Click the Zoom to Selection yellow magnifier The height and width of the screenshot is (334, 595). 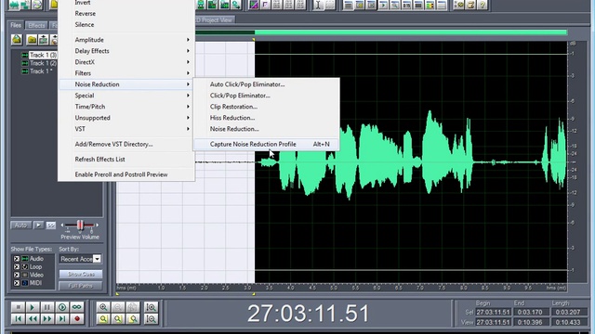(103, 319)
